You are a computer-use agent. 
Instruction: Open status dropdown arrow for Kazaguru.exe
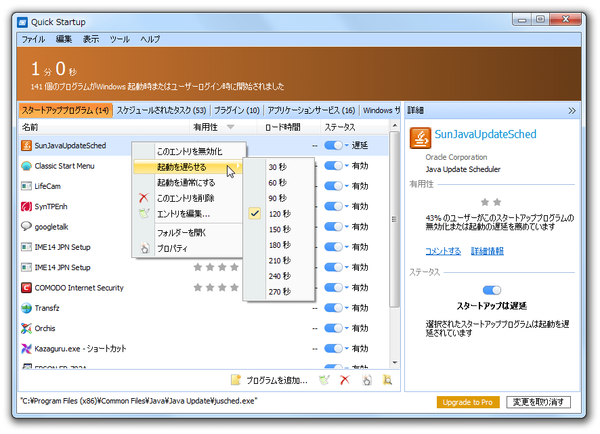pyautogui.click(x=347, y=348)
